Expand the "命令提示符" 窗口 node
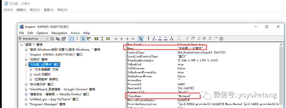 [x=26, y=84]
